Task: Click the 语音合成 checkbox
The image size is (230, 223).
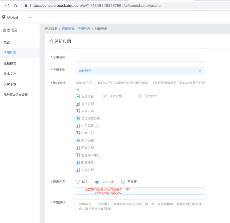Action: pyautogui.click(x=140, y=96)
